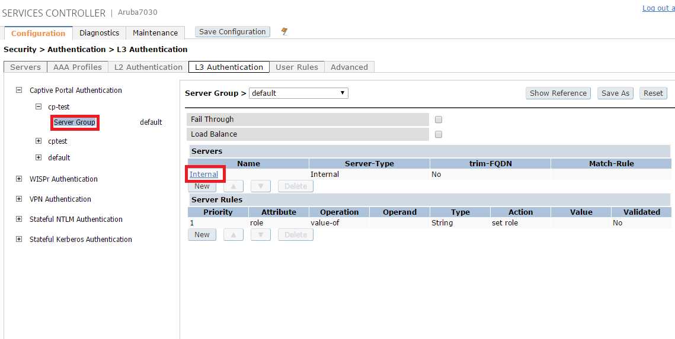Move server up with the up arrow
The image size is (675, 339).
pyautogui.click(x=233, y=186)
